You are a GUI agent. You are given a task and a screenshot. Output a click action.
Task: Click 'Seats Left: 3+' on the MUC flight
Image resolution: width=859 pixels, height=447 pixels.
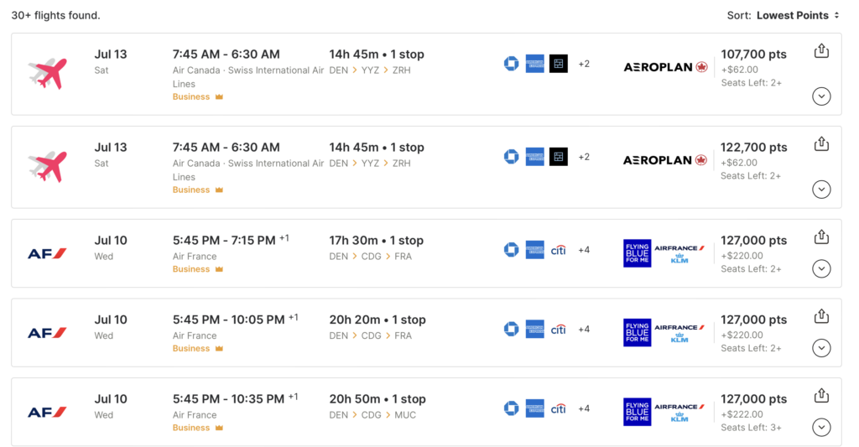tap(751, 427)
